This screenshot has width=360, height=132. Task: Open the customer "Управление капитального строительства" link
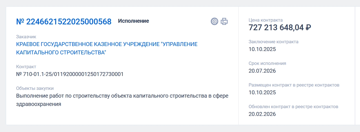[107, 48]
